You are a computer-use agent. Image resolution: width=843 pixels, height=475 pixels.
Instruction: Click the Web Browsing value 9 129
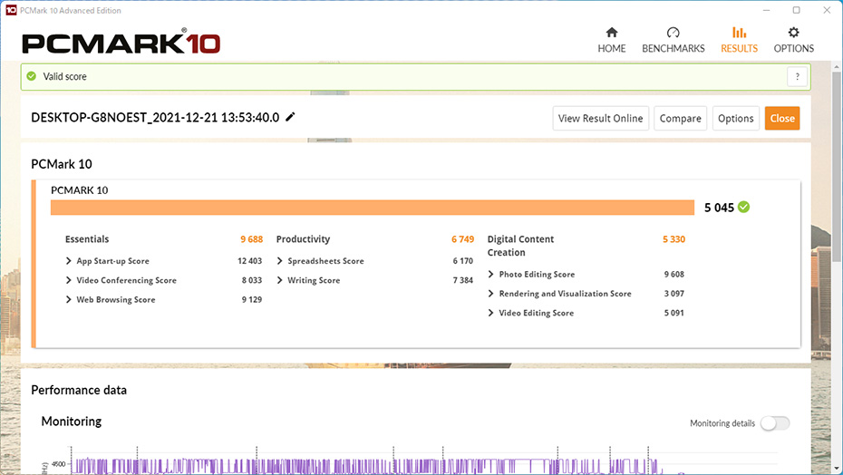click(x=252, y=300)
